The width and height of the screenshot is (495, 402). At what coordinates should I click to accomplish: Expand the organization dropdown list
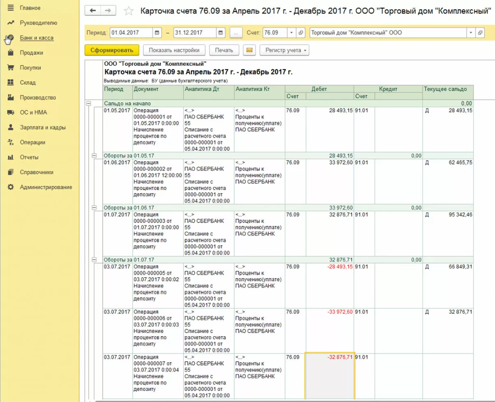(x=470, y=33)
